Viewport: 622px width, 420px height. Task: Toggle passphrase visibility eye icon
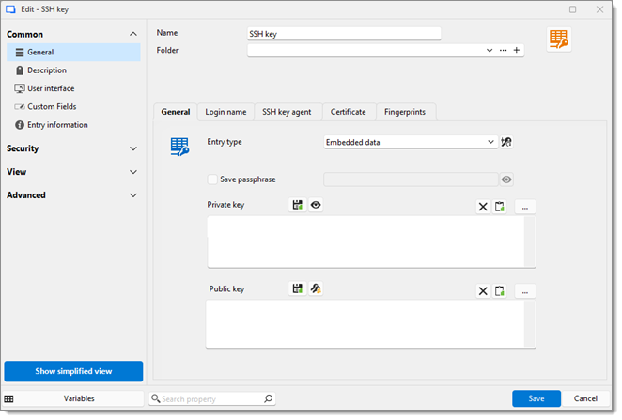tap(506, 179)
